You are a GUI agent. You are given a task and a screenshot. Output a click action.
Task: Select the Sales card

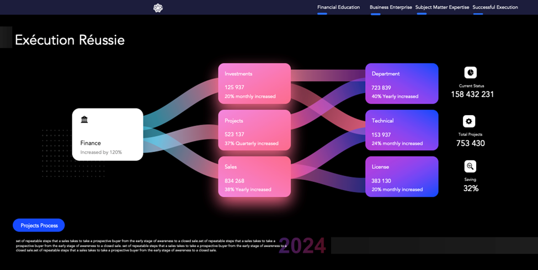254,177
